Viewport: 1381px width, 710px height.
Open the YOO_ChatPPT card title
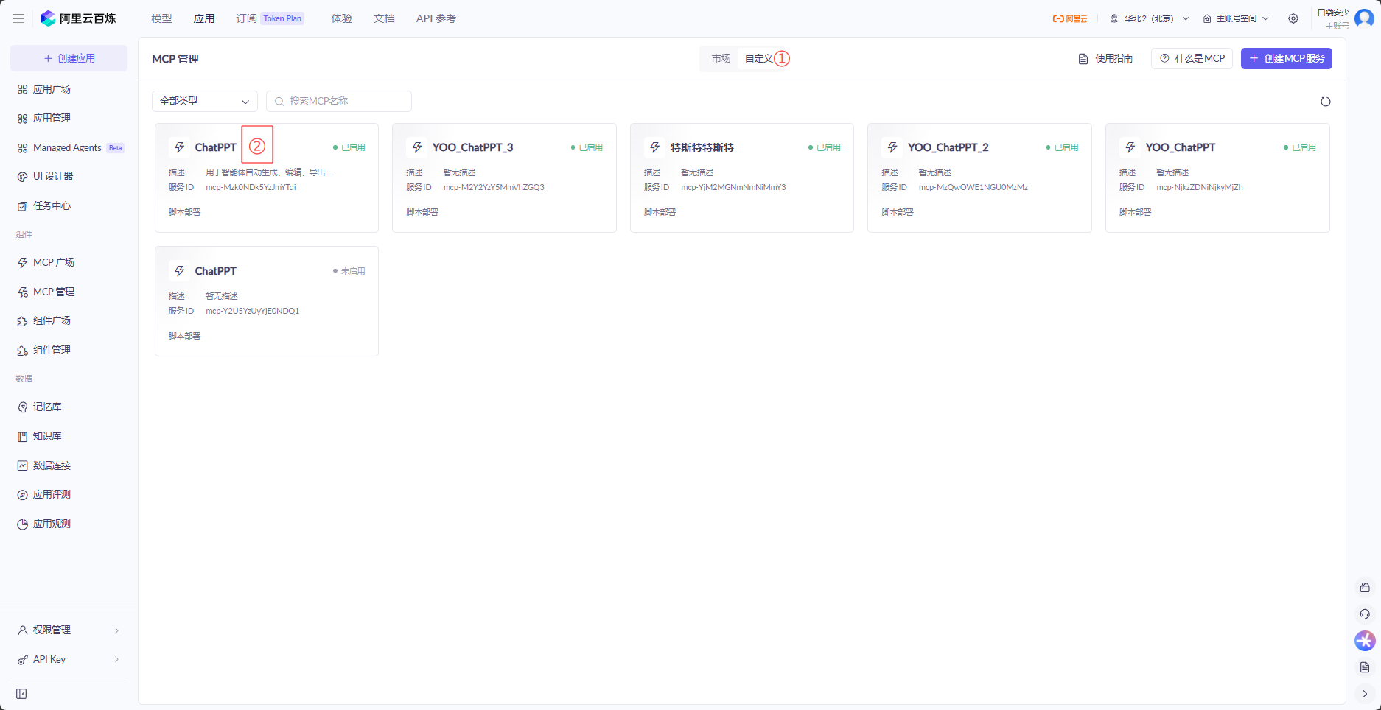pos(1181,147)
